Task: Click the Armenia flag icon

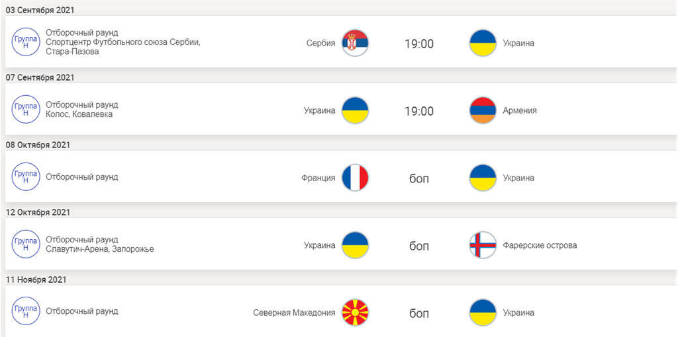Action: point(483,111)
